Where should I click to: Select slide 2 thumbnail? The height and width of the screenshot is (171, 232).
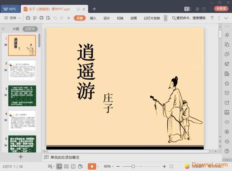pyautogui.click(x=22, y=70)
